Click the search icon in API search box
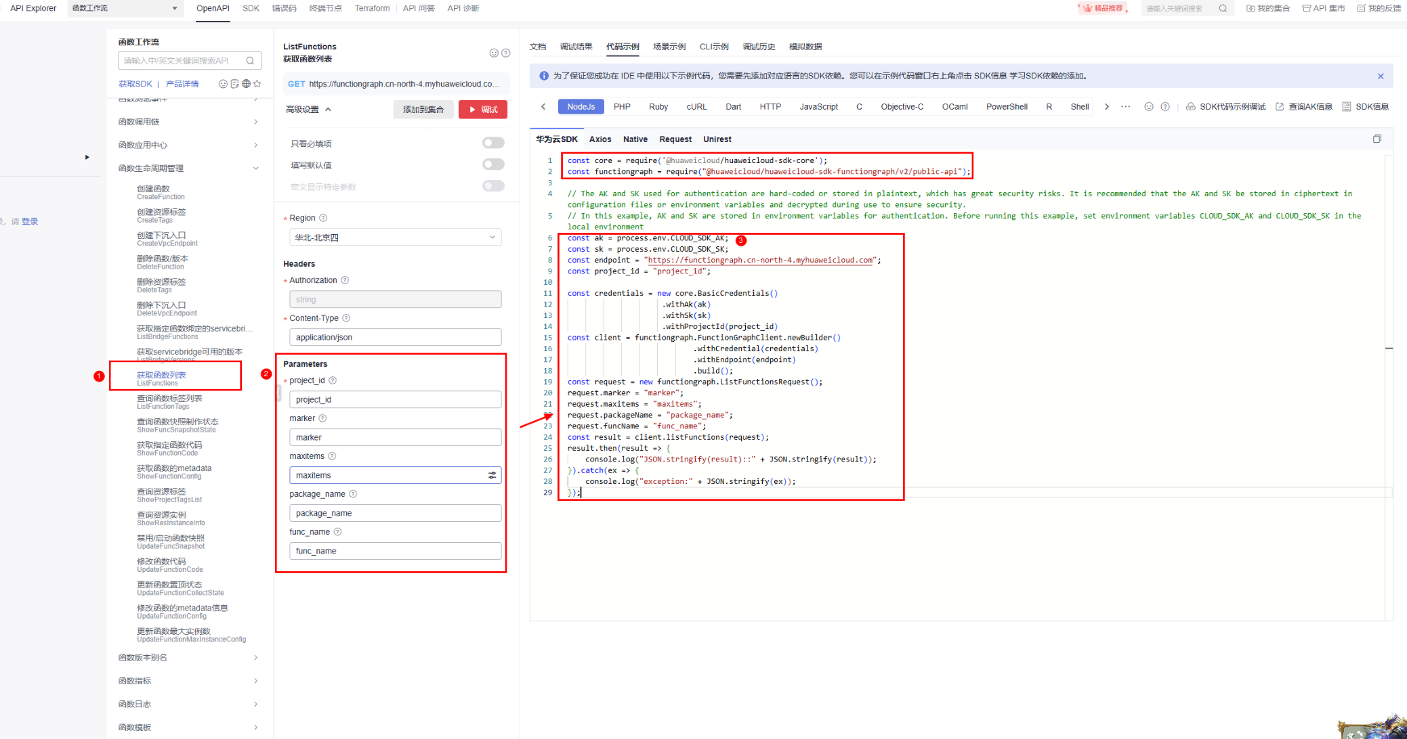Viewport: 1407px width, 739px height. coord(250,61)
